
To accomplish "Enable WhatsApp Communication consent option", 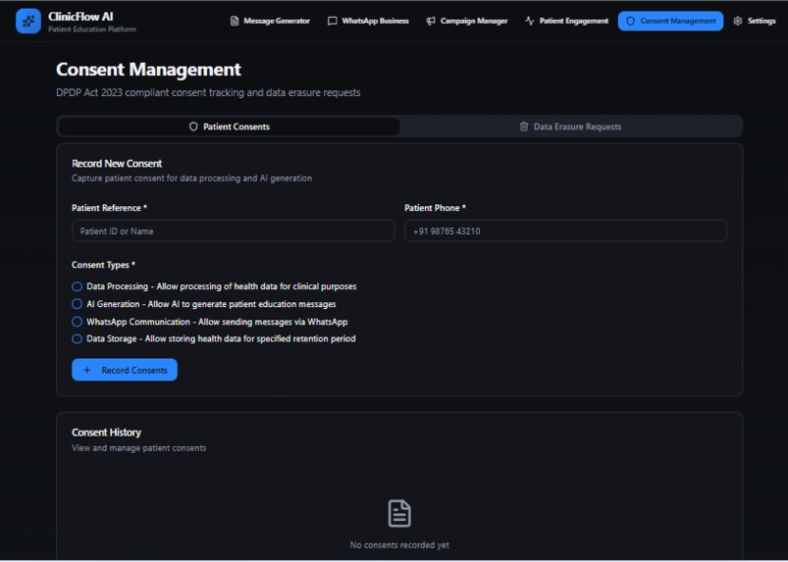I will 77,322.
